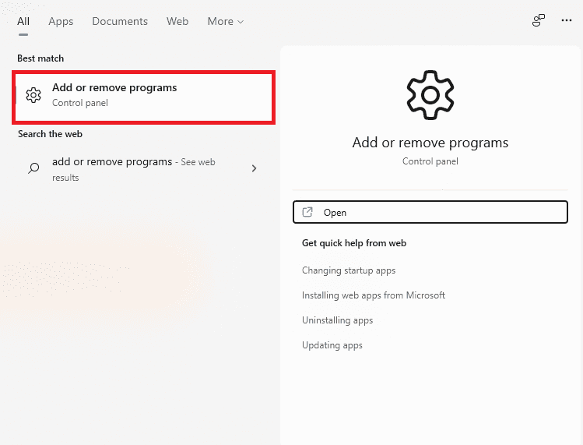
Task: Click 'Control panel' text under best match
Action: [x=80, y=103]
